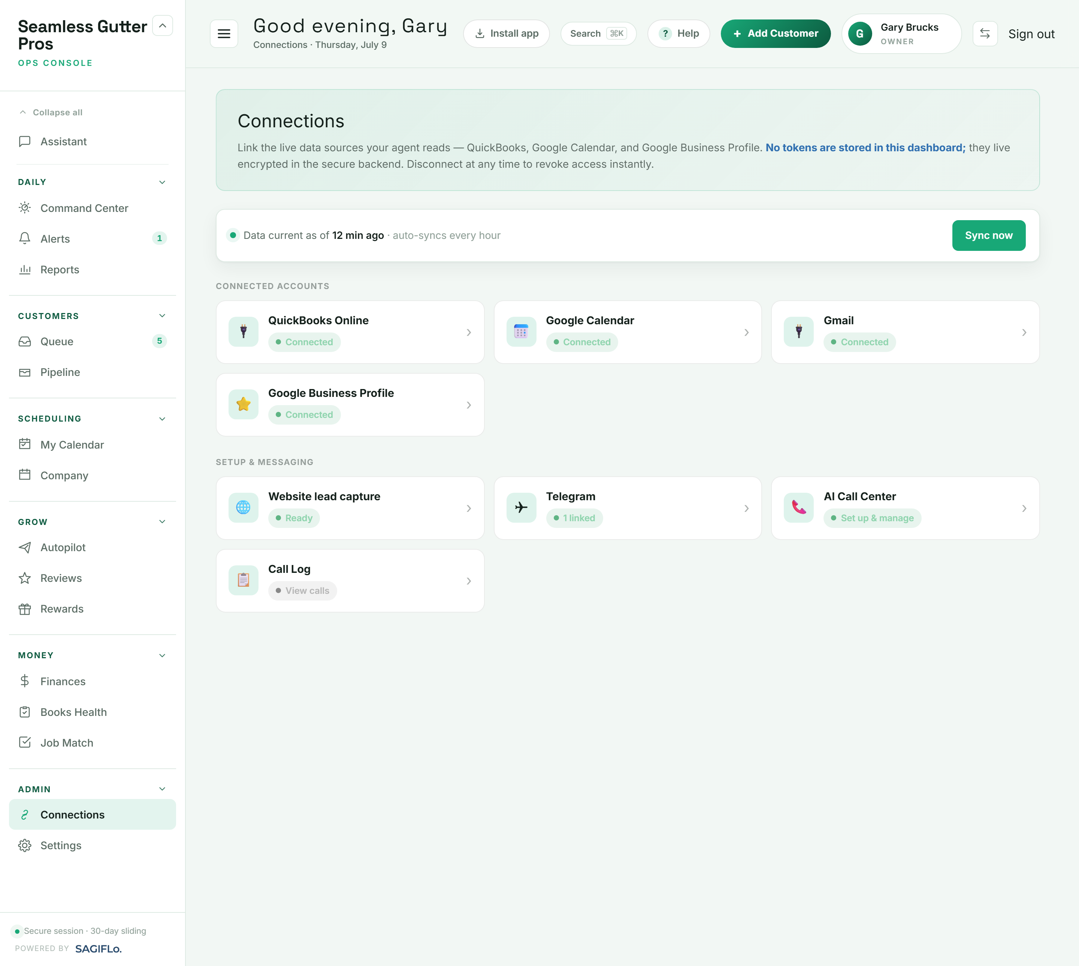
Task: Click the Assistant chat bubble icon
Action: pos(24,141)
